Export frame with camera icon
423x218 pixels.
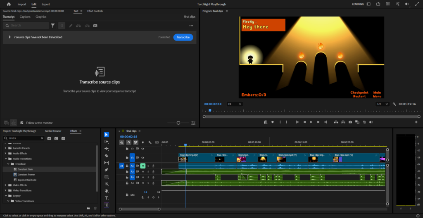pos(350,122)
